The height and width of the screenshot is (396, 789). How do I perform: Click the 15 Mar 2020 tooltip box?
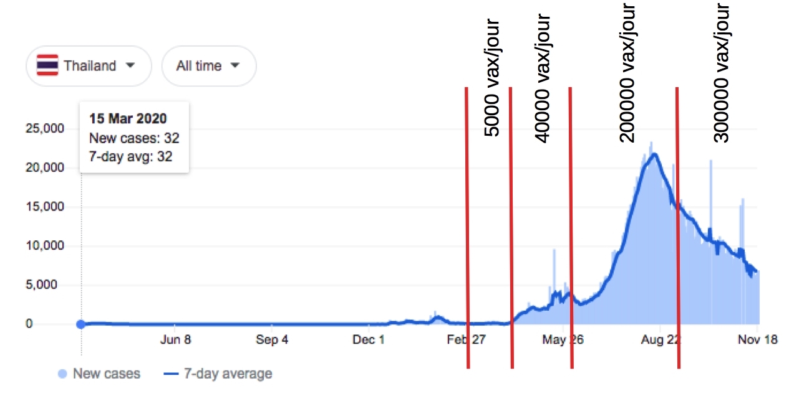point(135,138)
